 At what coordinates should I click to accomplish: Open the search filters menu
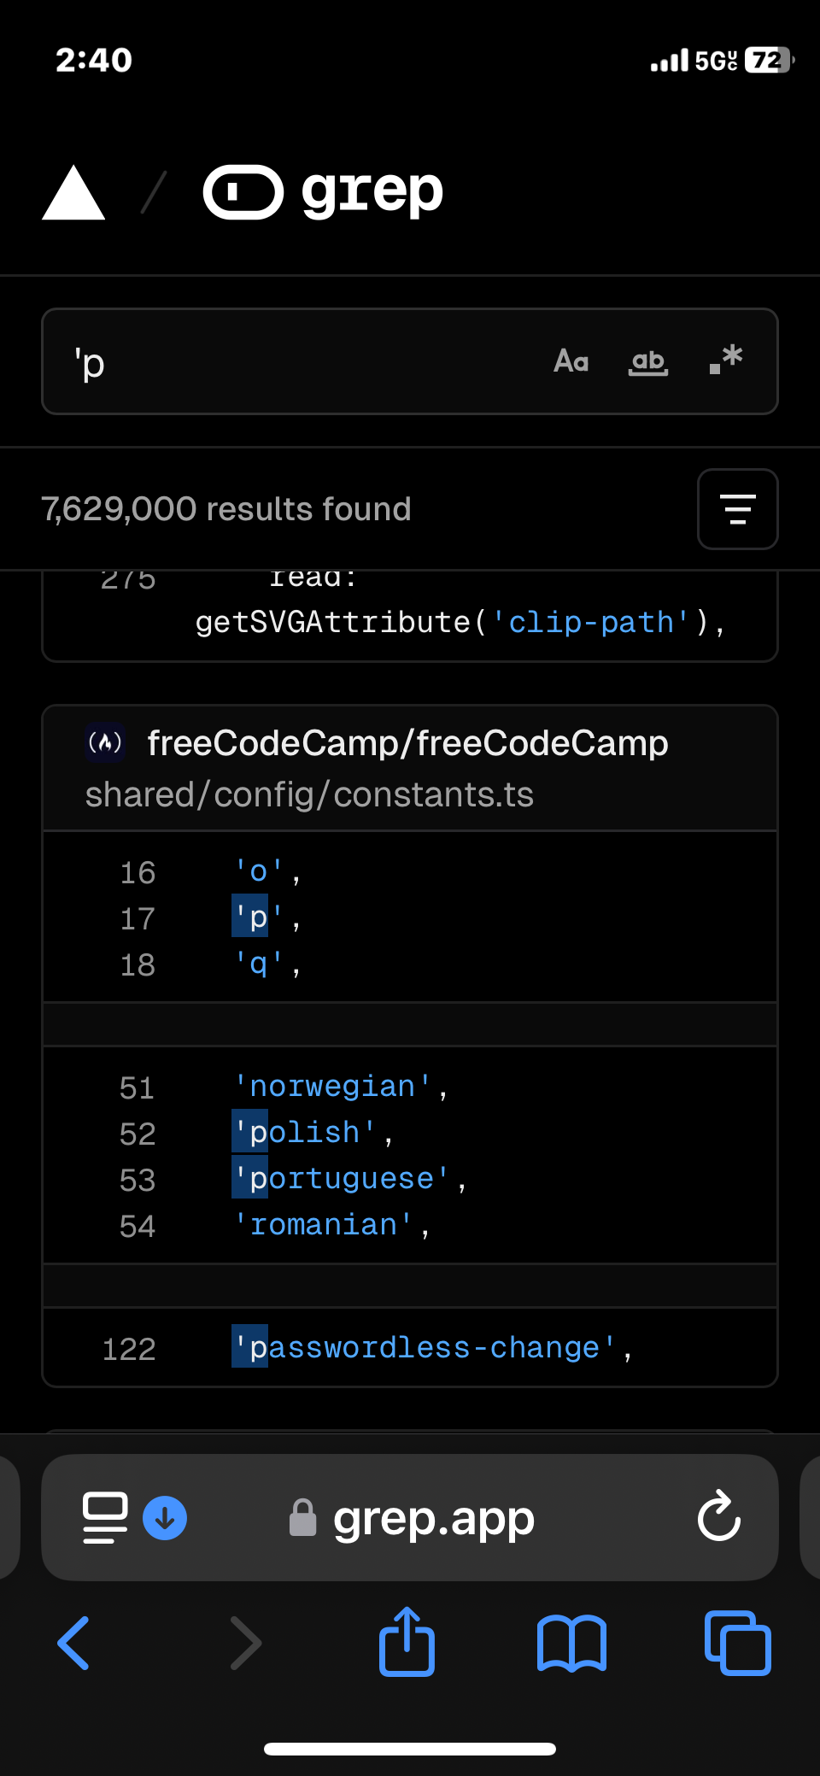(737, 509)
